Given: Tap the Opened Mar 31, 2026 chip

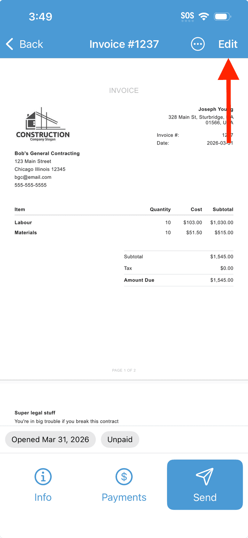Looking at the screenshot, I should tap(50, 440).
